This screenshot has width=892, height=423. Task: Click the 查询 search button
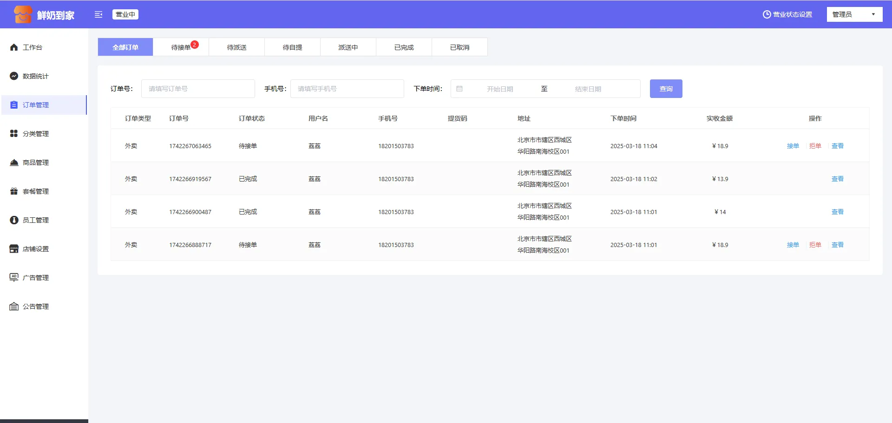point(666,89)
